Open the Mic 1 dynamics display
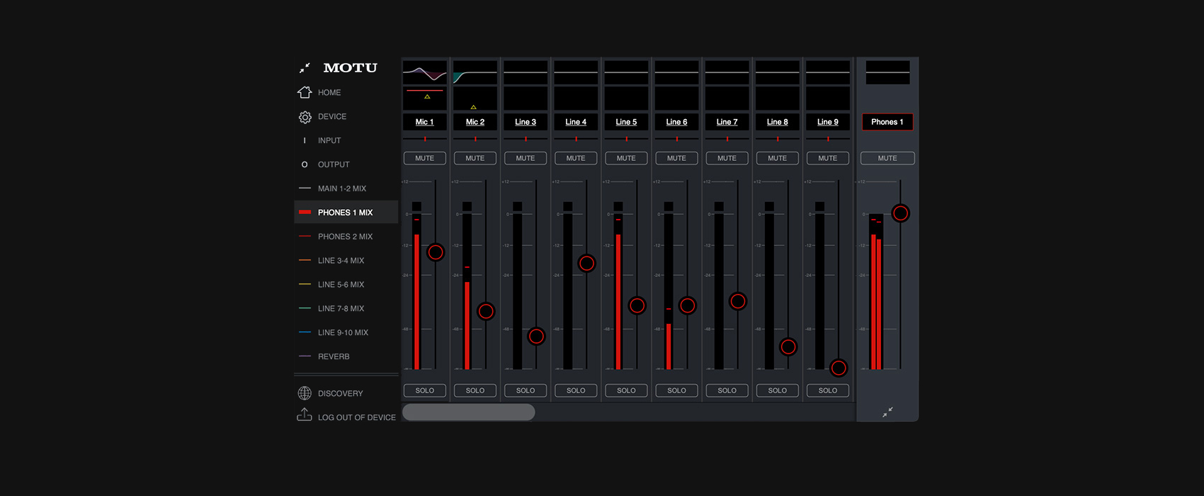 (425, 98)
